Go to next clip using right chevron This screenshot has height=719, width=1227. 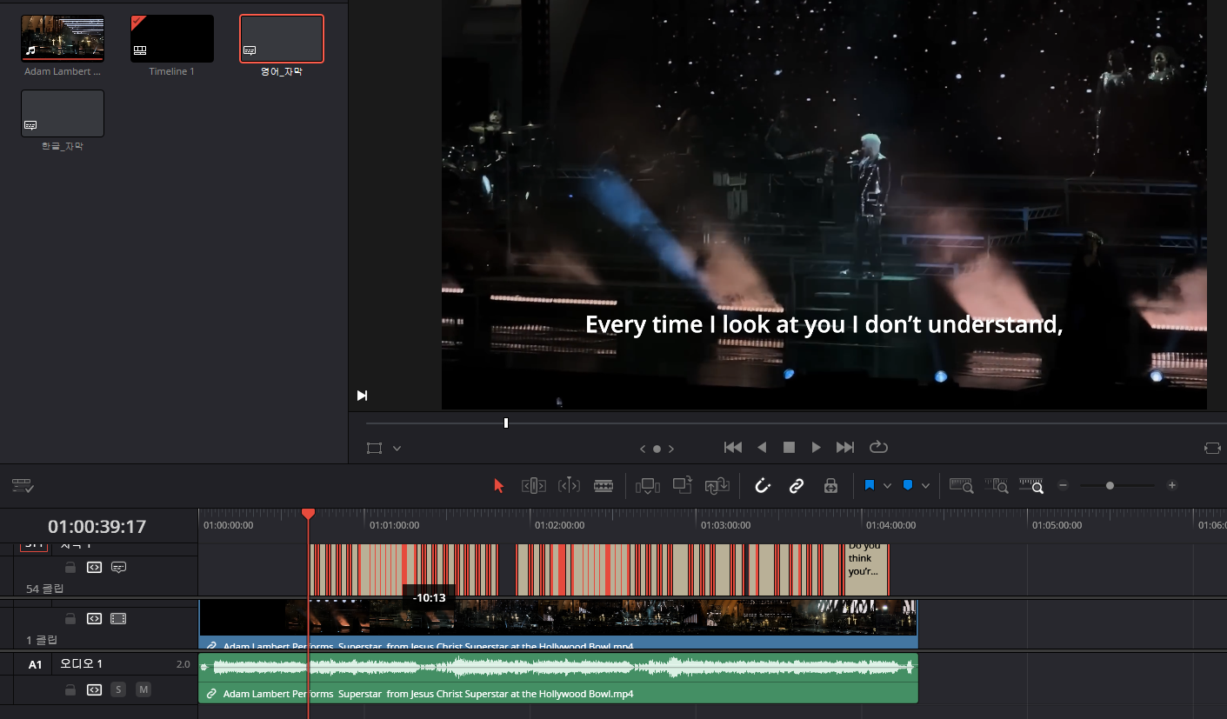671,449
